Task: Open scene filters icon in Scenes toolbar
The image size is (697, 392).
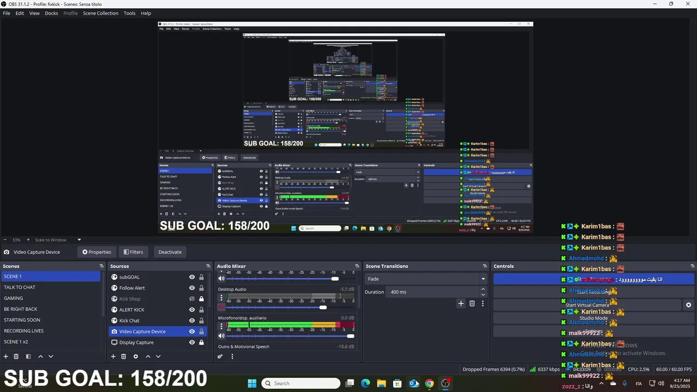Action: click(28, 357)
